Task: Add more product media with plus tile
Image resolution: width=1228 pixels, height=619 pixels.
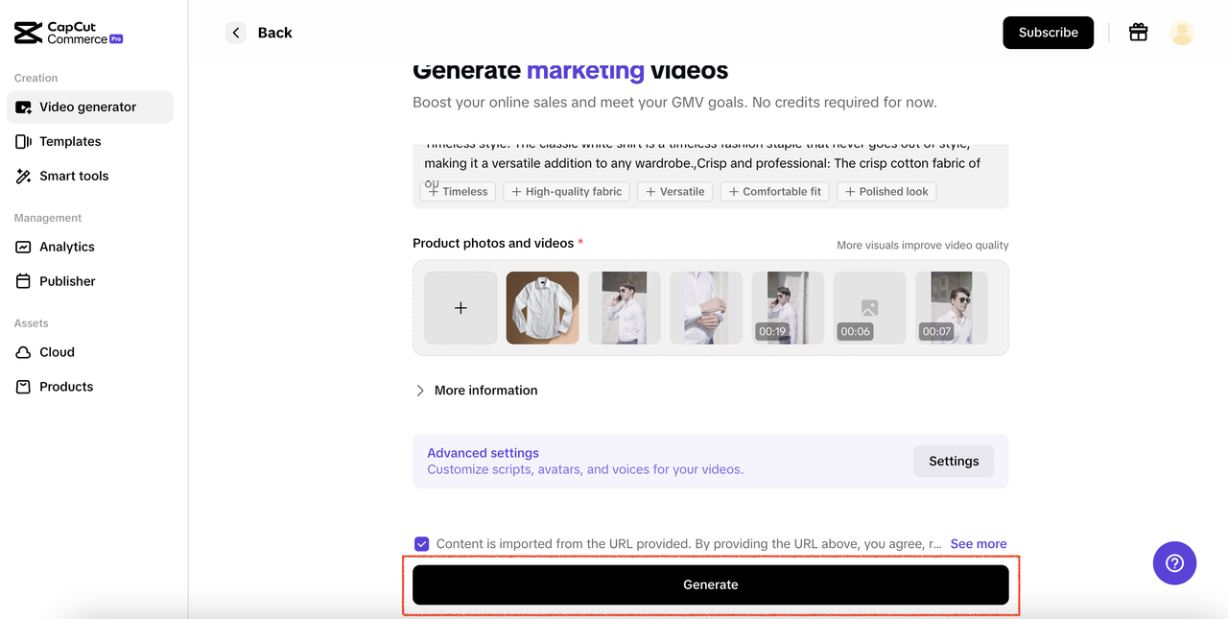Action: pyautogui.click(x=460, y=308)
